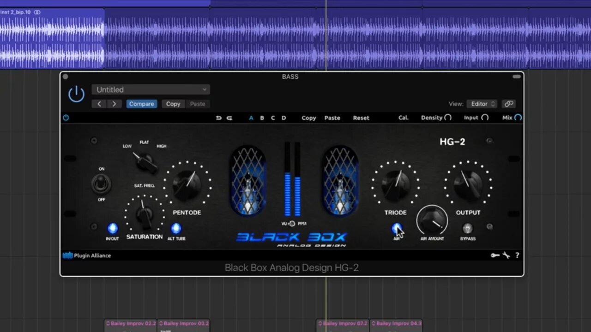The width and height of the screenshot is (591, 332).
Task: Click the Compare button
Action: [x=141, y=104]
